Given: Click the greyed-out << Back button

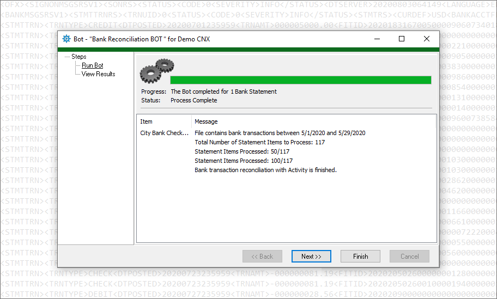Looking at the screenshot, I should (x=262, y=256).
